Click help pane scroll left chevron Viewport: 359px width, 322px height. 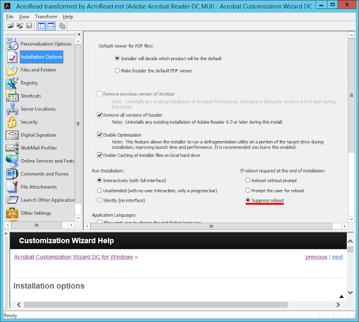click(19, 305)
